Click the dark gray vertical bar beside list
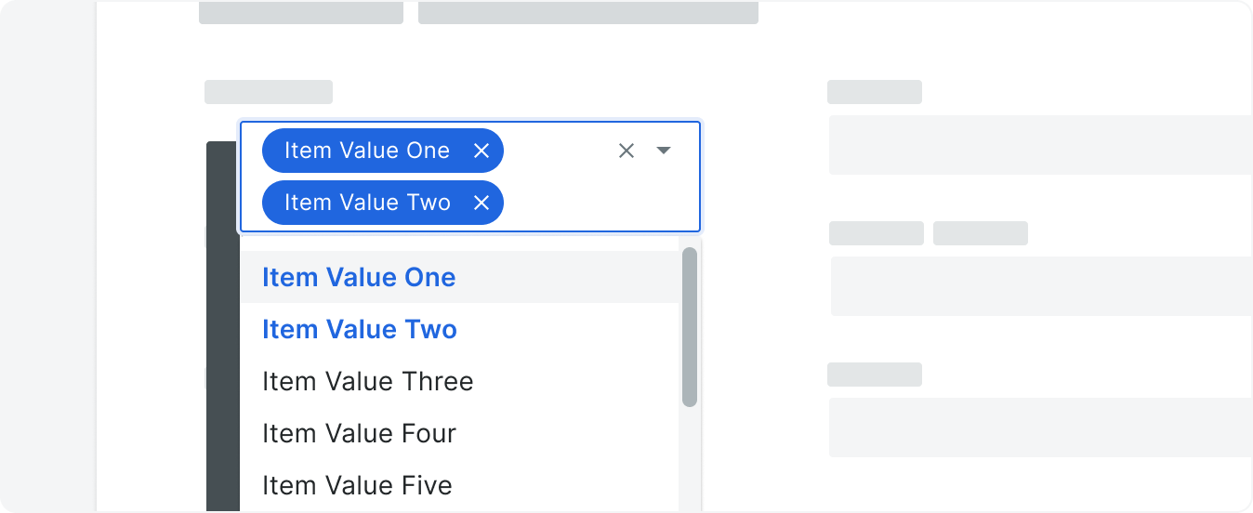Screen dimensions: 1253x513 pyautogui.click(x=222, y=327)
